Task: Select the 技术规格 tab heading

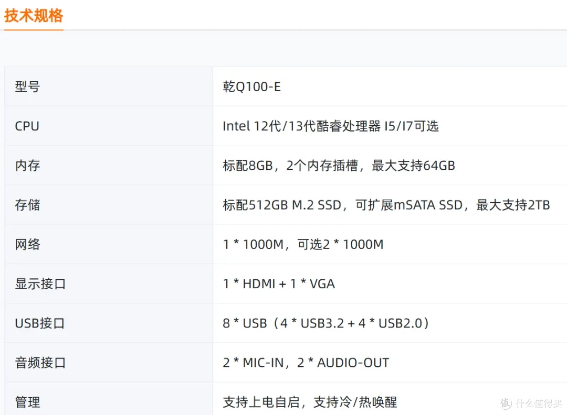Action: tap(34, 16)
